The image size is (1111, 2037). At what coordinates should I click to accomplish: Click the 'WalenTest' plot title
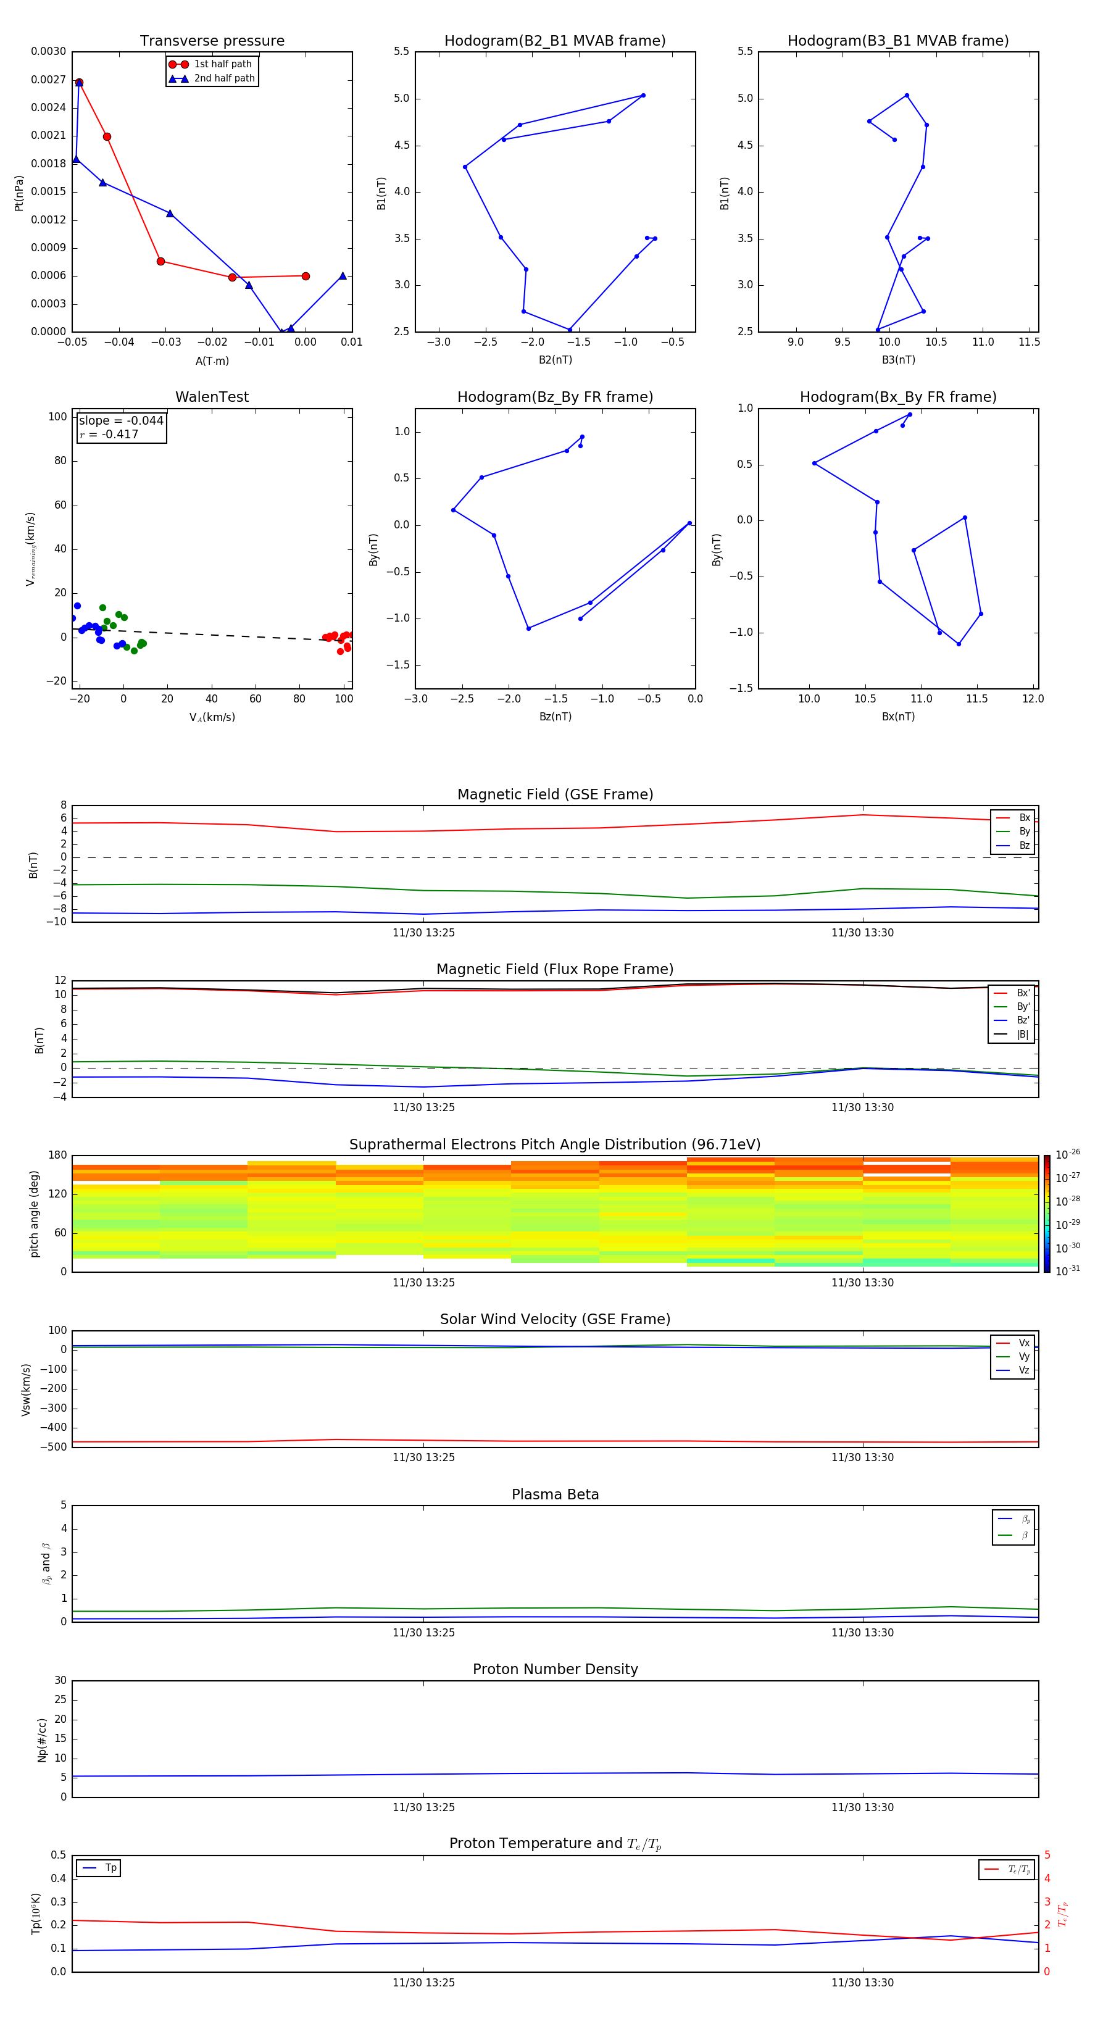[212, 397]
